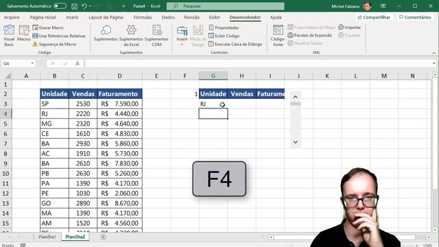Switch to sheet Planilha1

[x=47, y=237]
